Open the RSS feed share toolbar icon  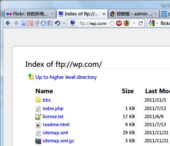(x=36, y=23)
